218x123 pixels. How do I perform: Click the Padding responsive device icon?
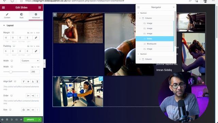point(14,46)
